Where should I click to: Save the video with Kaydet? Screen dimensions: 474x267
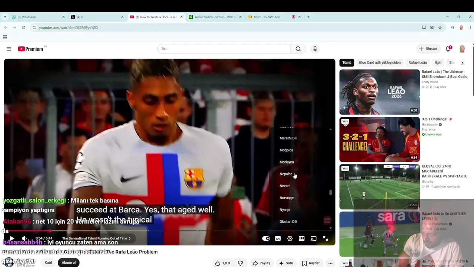310,263
